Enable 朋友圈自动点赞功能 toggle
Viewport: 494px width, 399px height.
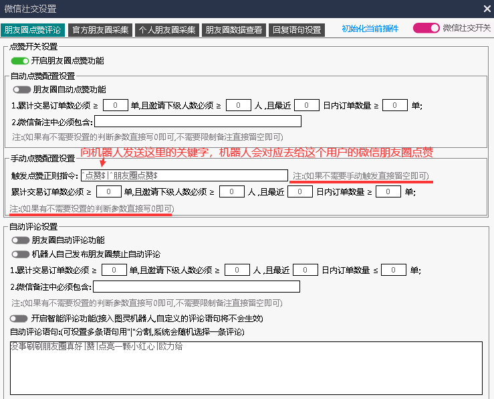[21, 90]
